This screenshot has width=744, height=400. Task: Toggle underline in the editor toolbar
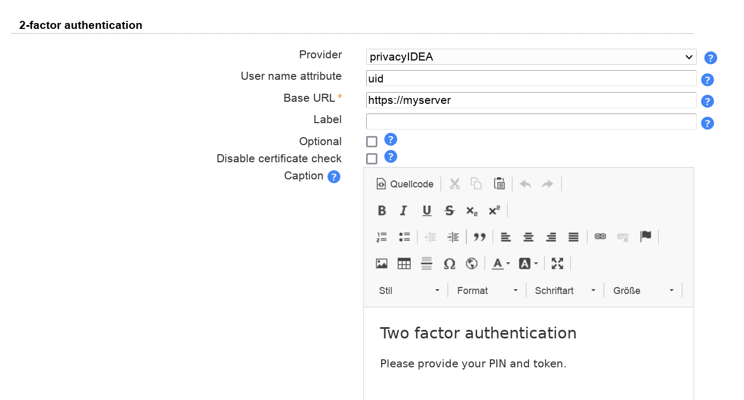(427, 211)
